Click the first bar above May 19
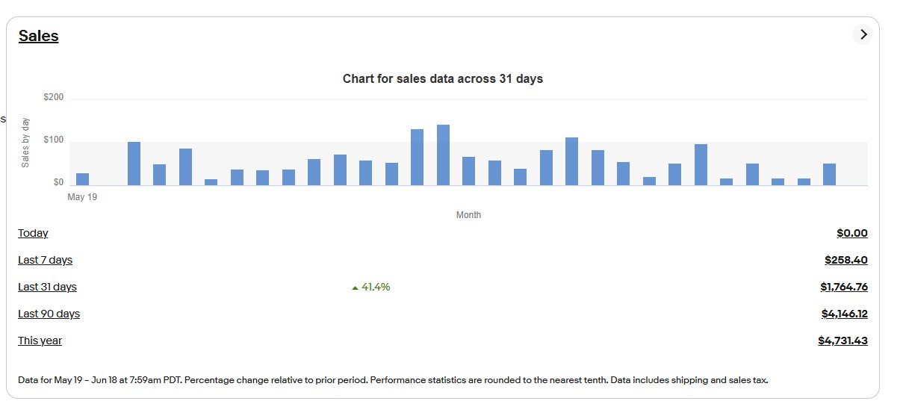906x407 pixels. (x=82, y=179)
